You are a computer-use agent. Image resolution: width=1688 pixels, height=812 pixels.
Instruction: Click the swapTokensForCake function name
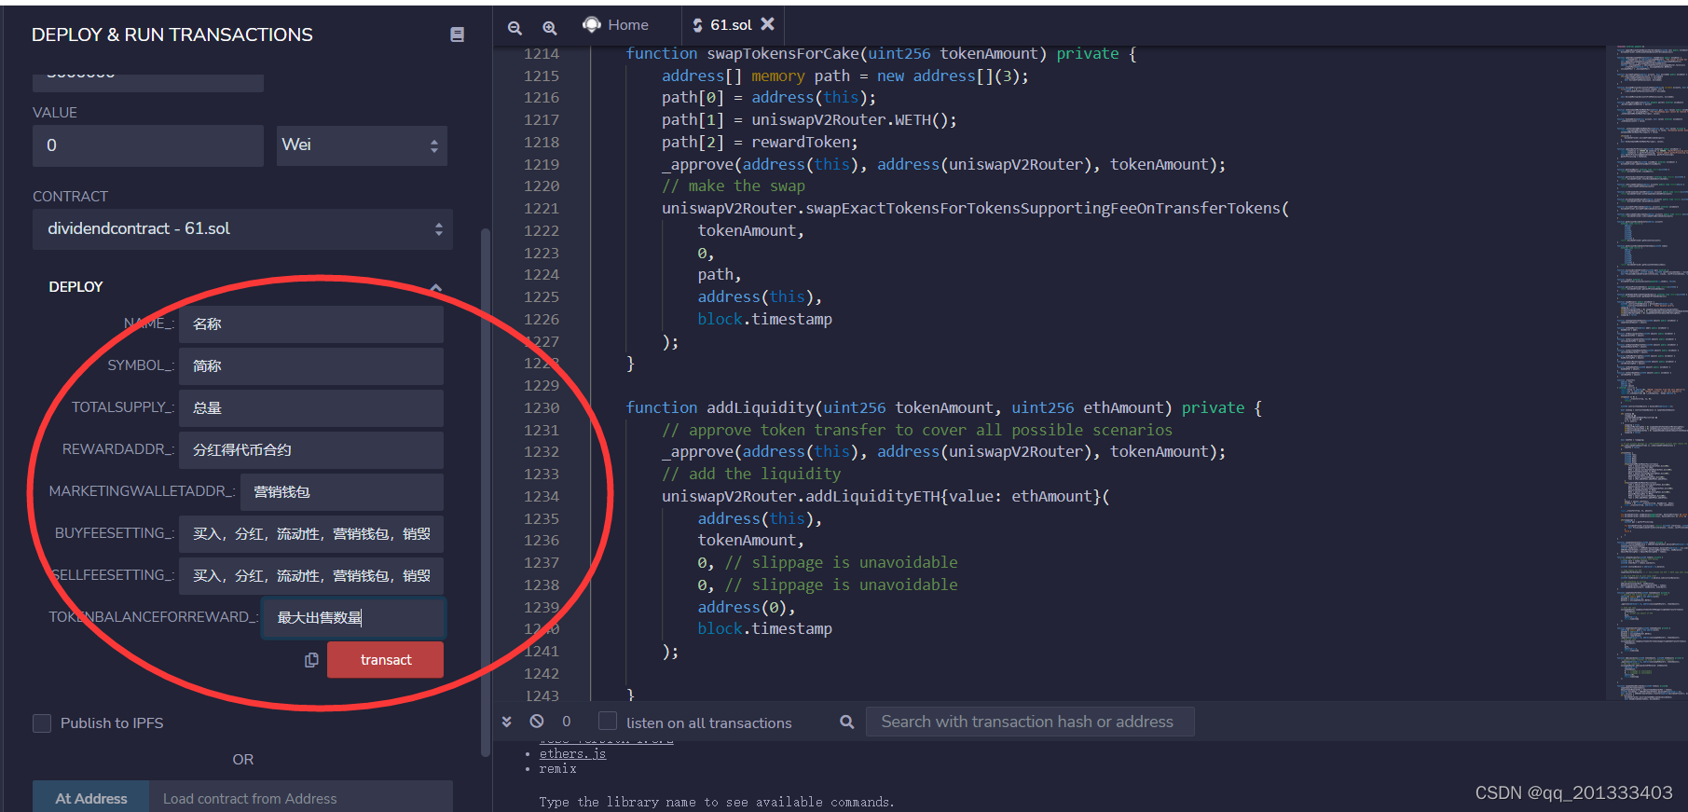coord(783,54)
